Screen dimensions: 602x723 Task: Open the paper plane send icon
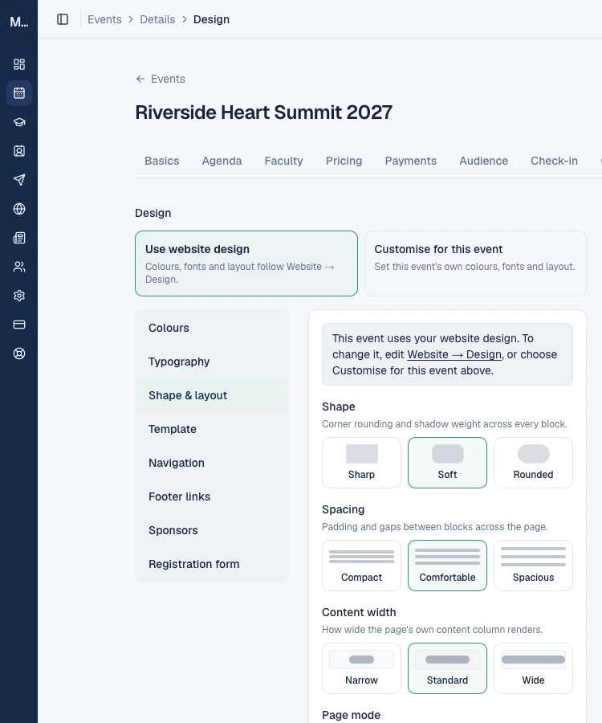[x=19, y=180]
